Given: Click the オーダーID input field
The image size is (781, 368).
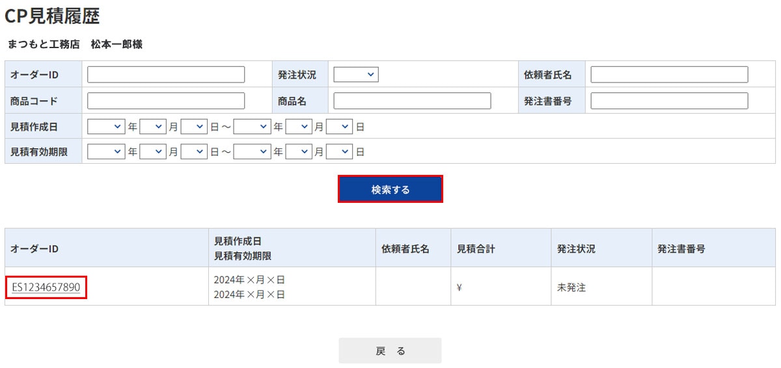Looking at the screenshot, I should 166,75.
